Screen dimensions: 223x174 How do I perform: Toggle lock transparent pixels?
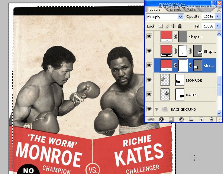[x=161, y=26]
